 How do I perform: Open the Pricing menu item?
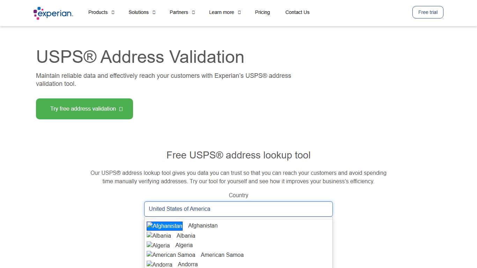click(262, 12)
